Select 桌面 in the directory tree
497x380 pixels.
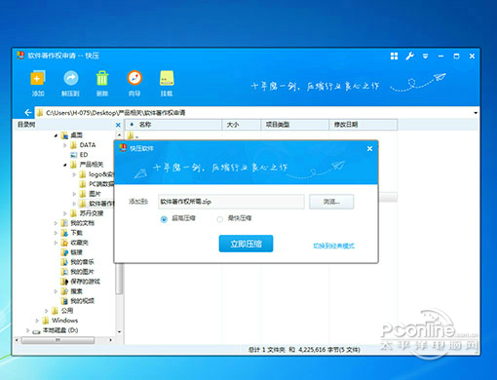[x=77, y=135]
